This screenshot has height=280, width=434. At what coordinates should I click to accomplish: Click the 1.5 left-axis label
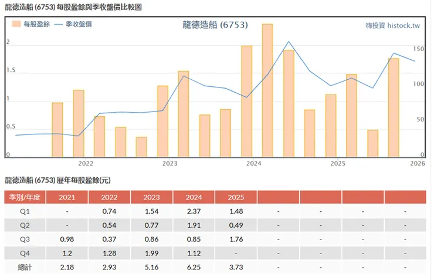[11, 70]
